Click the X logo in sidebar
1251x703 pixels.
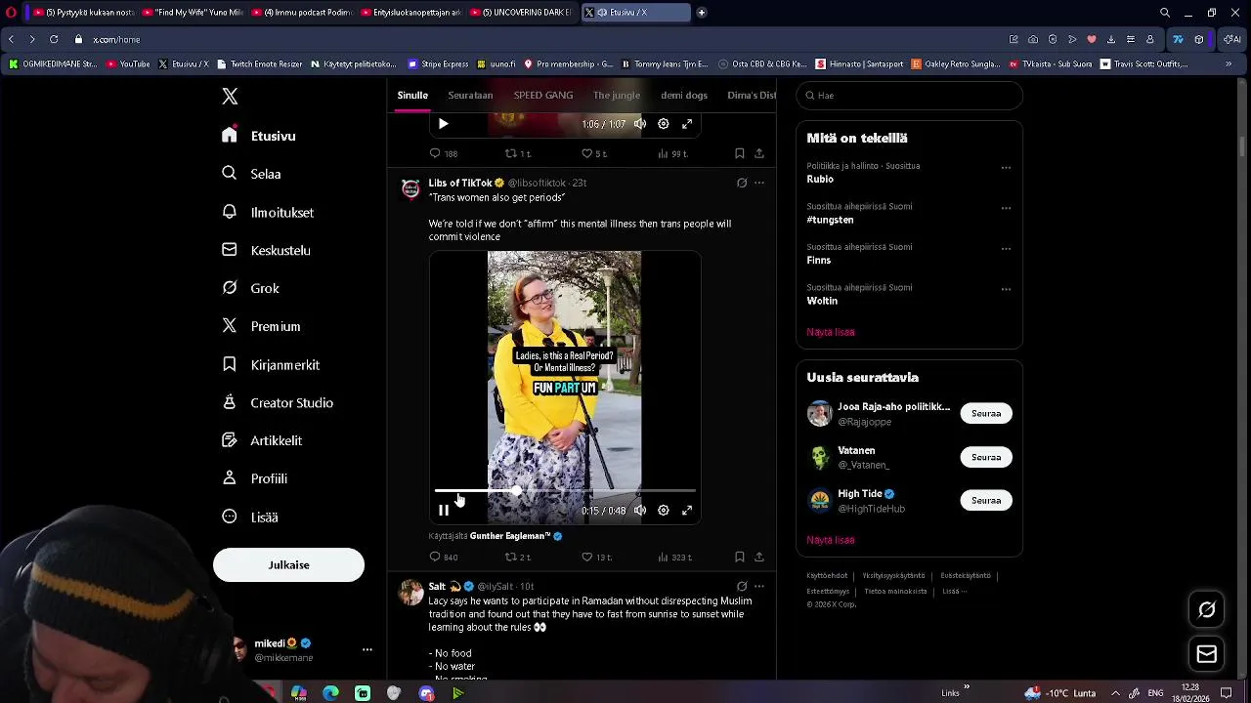tap(230, 96)
